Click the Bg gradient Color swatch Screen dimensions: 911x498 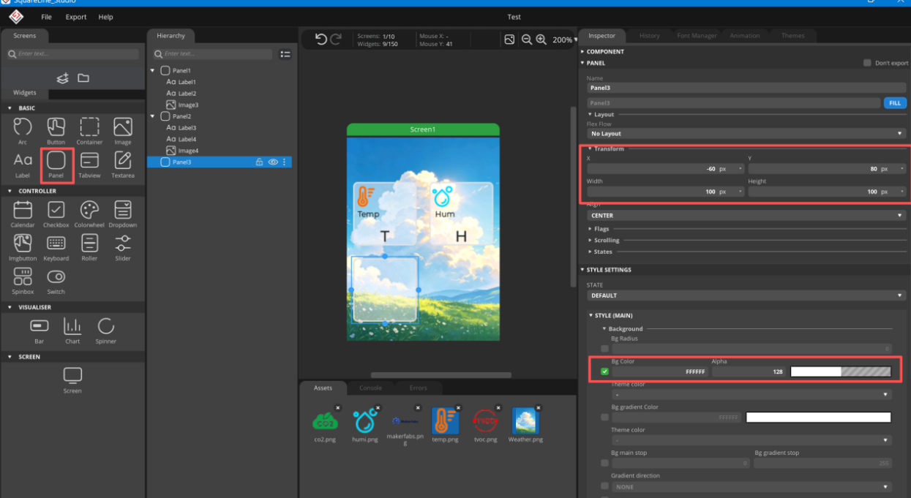[819, 418]
